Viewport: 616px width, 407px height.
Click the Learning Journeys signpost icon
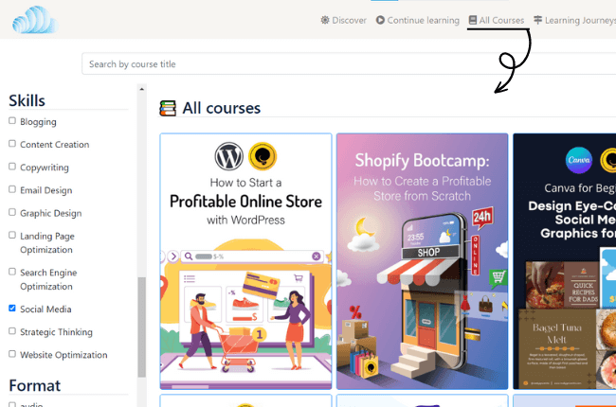pos(537,20)
